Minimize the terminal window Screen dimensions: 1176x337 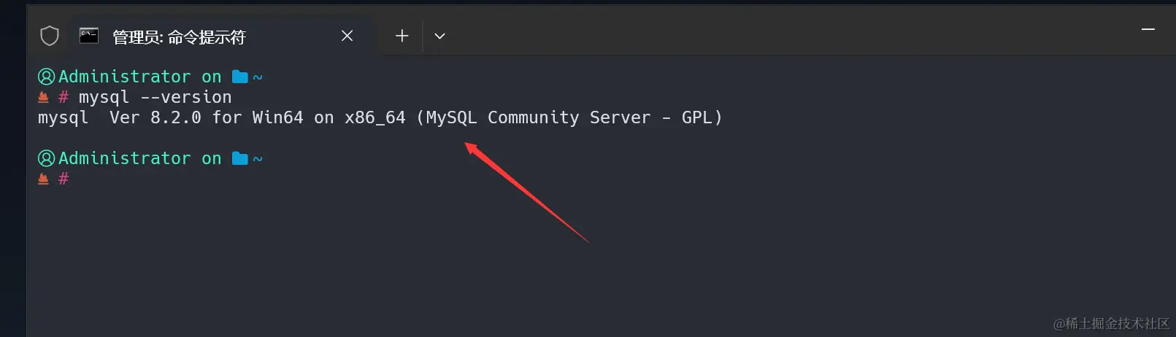[x=1148, y=29]
